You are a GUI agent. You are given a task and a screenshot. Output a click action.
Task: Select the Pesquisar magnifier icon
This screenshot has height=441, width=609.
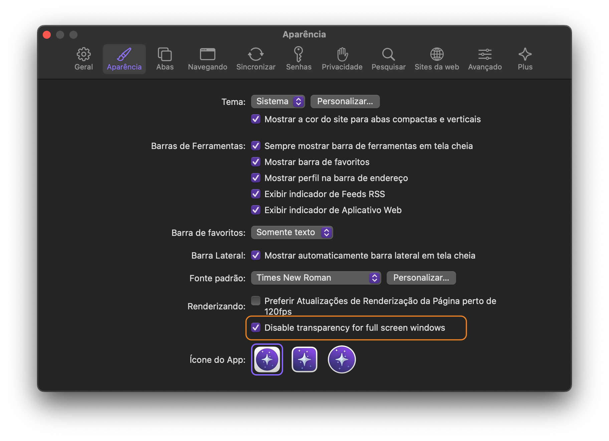(x=388, y=59)
